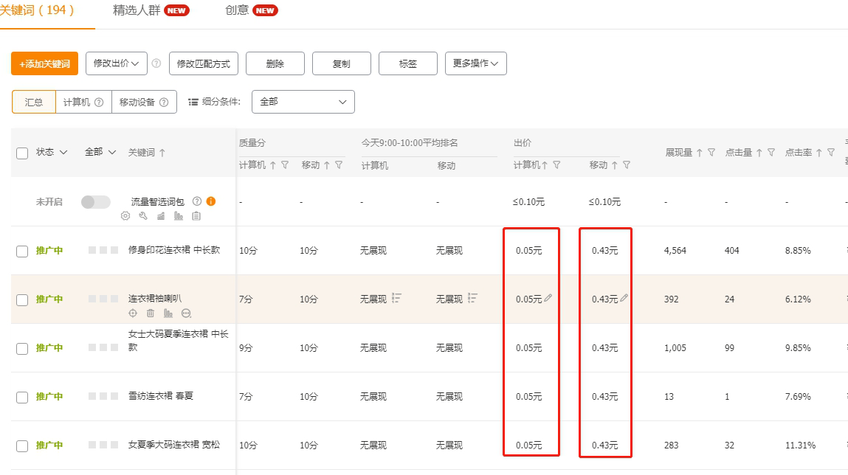Click pencil icon next to 0.43元 mobile bid
Viewport: 848px width, 475px height.
coord(624,299)
